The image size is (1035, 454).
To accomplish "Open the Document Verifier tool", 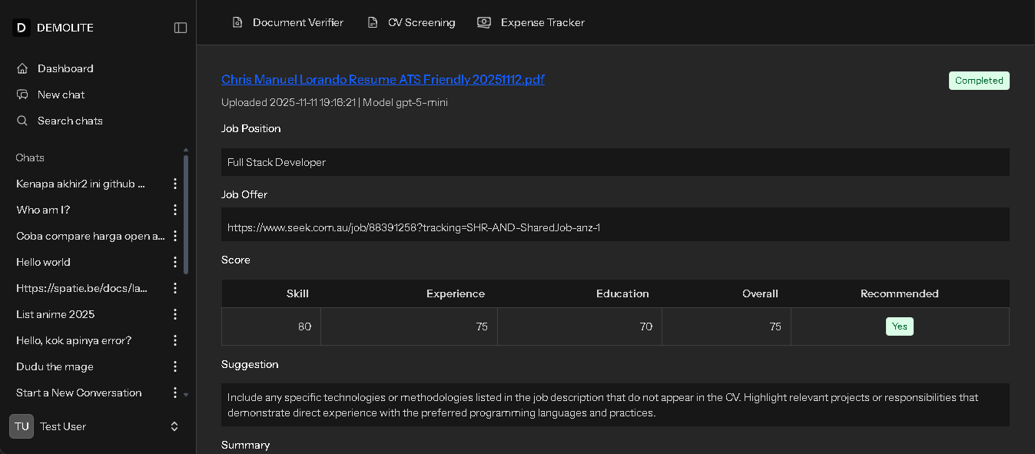I will point(287,22).
